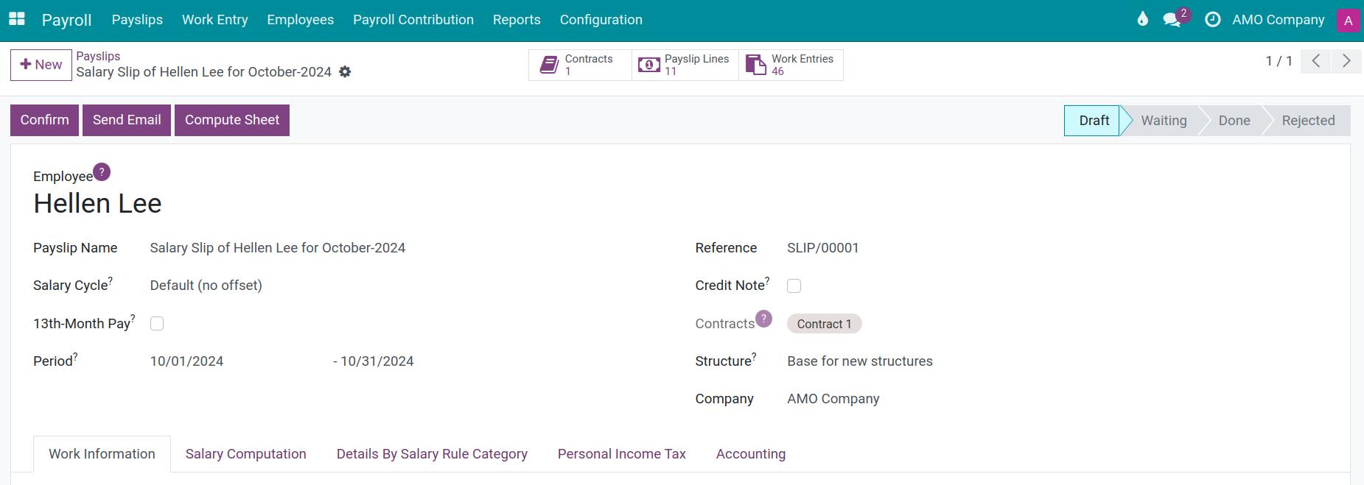Click the Payroll app title
The image size is (1364, 485).
click(x=66, y=20)
